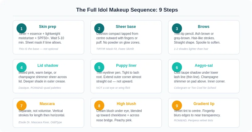Click the number 2 circle badge
The image size is (252, 132).
pos(99,29)
